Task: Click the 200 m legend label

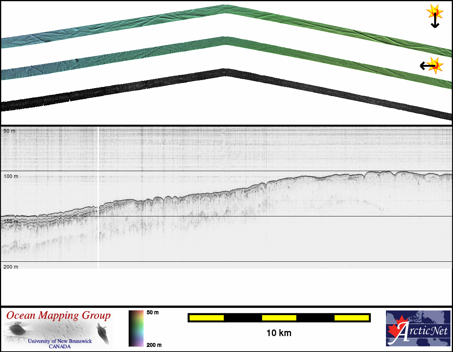Action: pos(154,345)
